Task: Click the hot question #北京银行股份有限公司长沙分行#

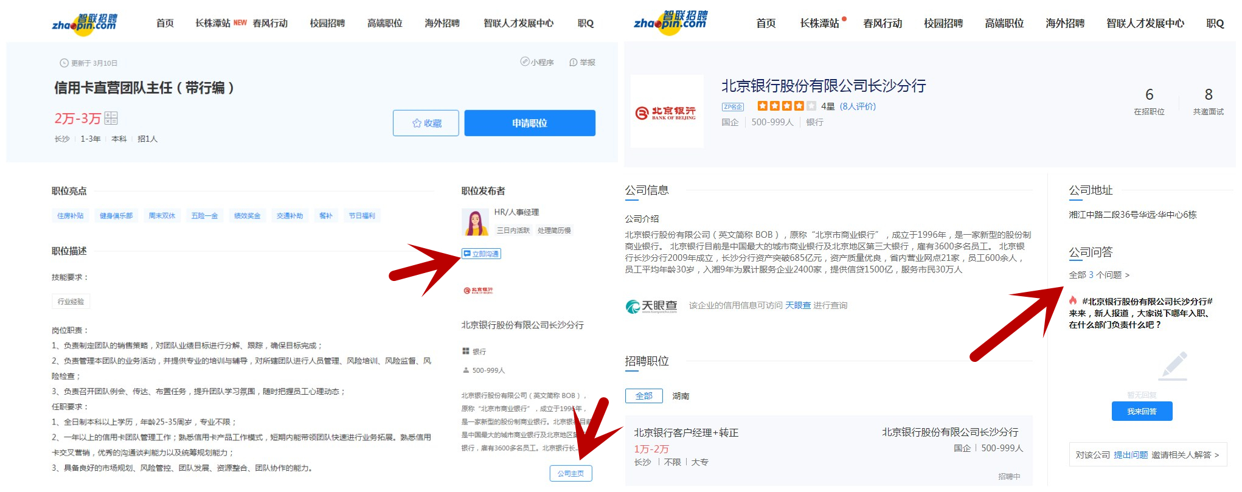Action: point(1142,313)
